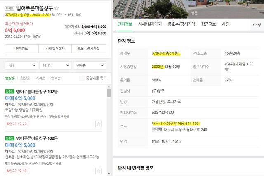Click the 378세대(총5개동) value cell
264x176 pixels.
click(166, 53)
